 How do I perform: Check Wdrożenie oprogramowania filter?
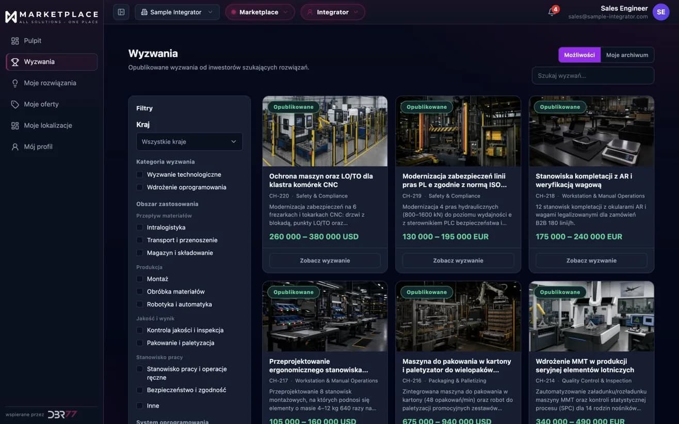[139, 187]
